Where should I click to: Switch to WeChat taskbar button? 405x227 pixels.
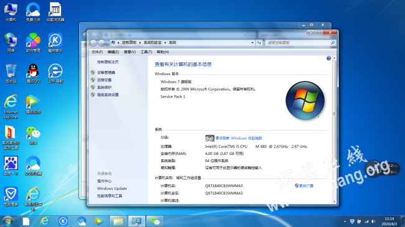pyautogui.click(x=155, y=221)
